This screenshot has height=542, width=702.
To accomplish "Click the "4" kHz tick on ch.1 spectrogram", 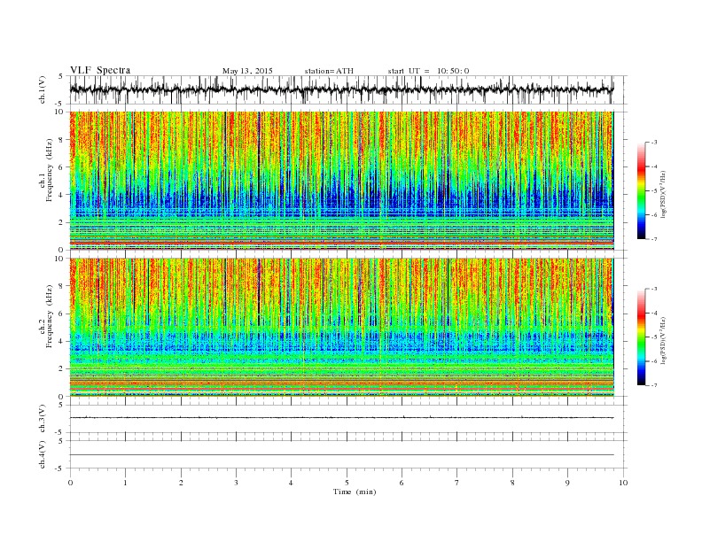I will tap(61, 195).
